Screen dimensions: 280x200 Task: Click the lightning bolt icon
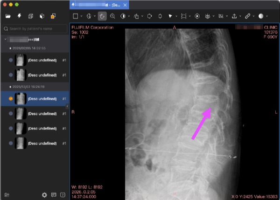(x=19, y=16)
